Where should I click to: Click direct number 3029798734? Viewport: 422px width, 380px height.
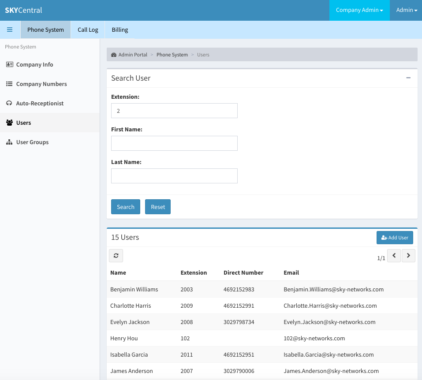tap(239, 322)
